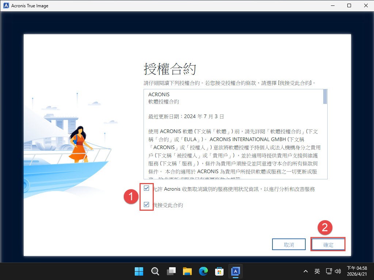Maximize the Acronis True Image window

tap(349, 5)
